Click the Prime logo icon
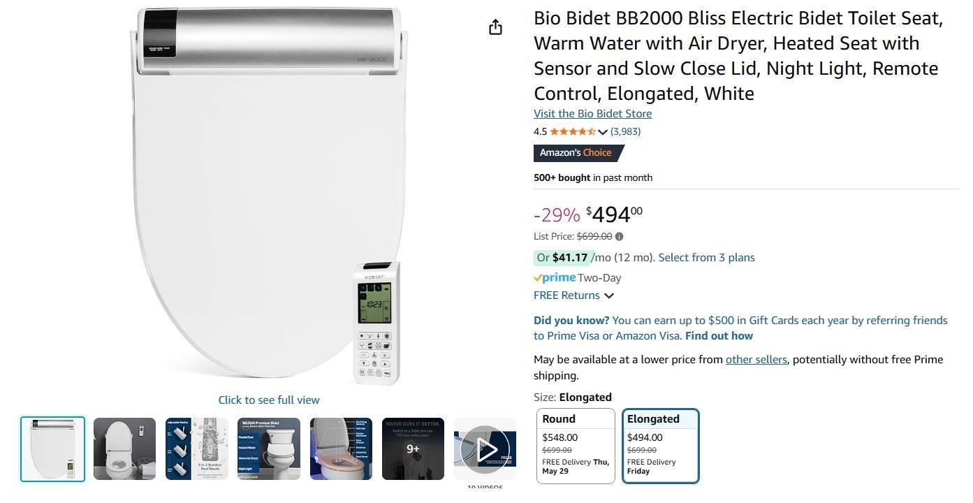The image size is (973, 503). coord(555,277)
